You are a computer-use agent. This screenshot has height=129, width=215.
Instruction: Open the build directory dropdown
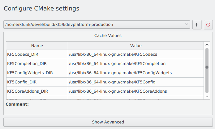pyautogui.click(x=187, y=24)
